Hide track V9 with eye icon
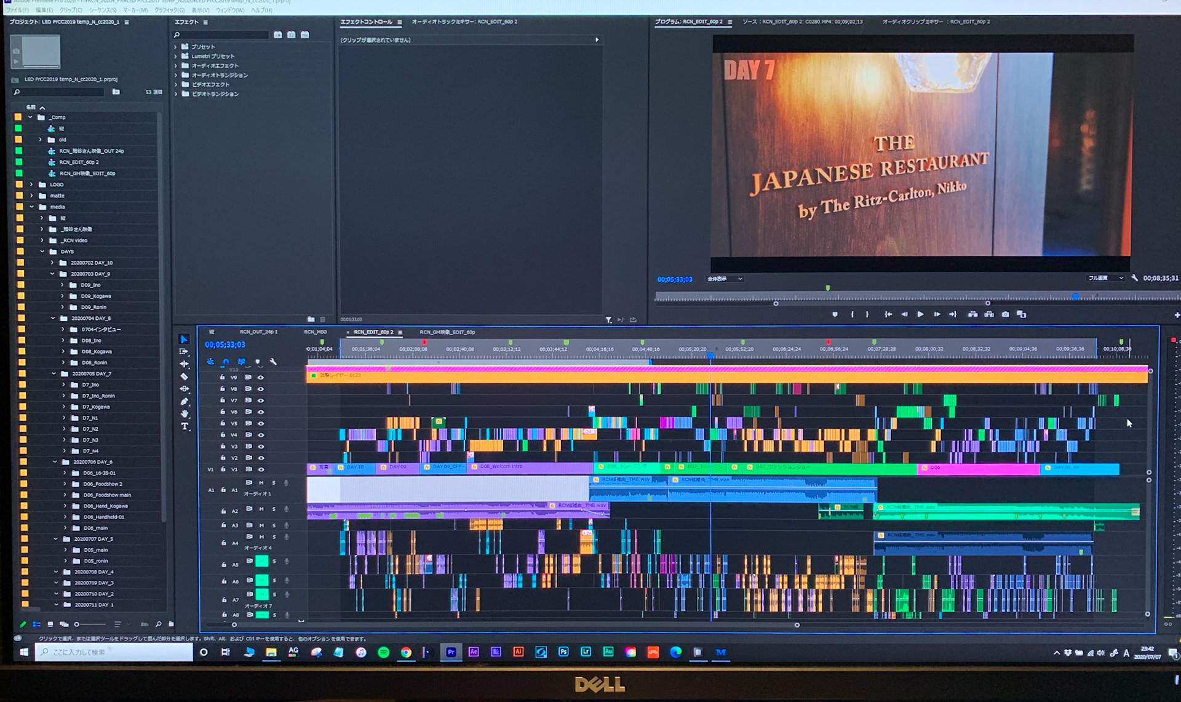1181x702 pixels. 261,377
